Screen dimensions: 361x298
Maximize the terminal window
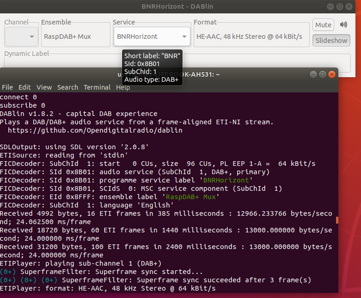323,74
